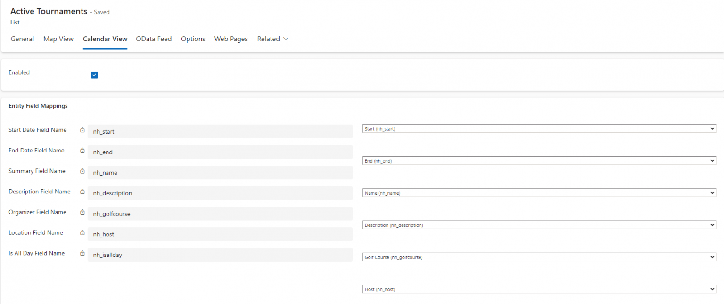
Task: Open the Golf Course (nh_golfcourse) dropdown
Action: 539,257
